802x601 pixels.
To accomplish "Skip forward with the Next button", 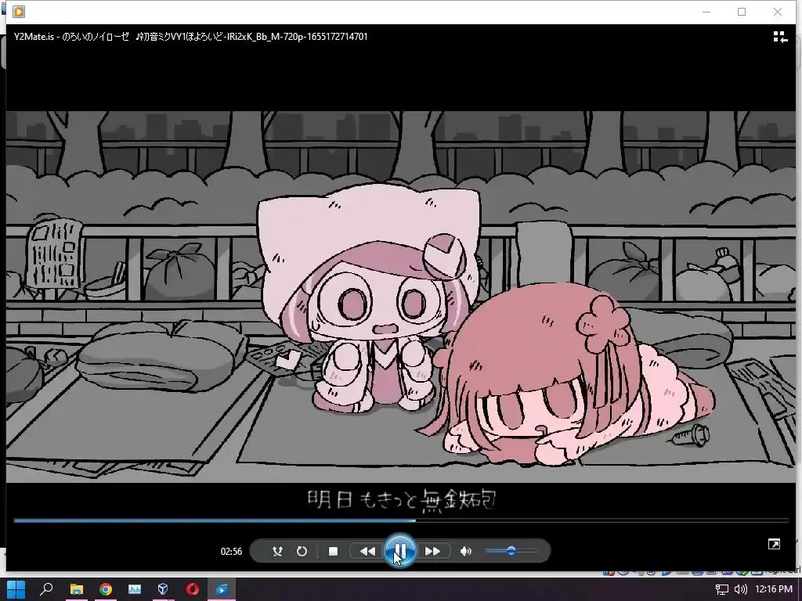I will (432, 551).
